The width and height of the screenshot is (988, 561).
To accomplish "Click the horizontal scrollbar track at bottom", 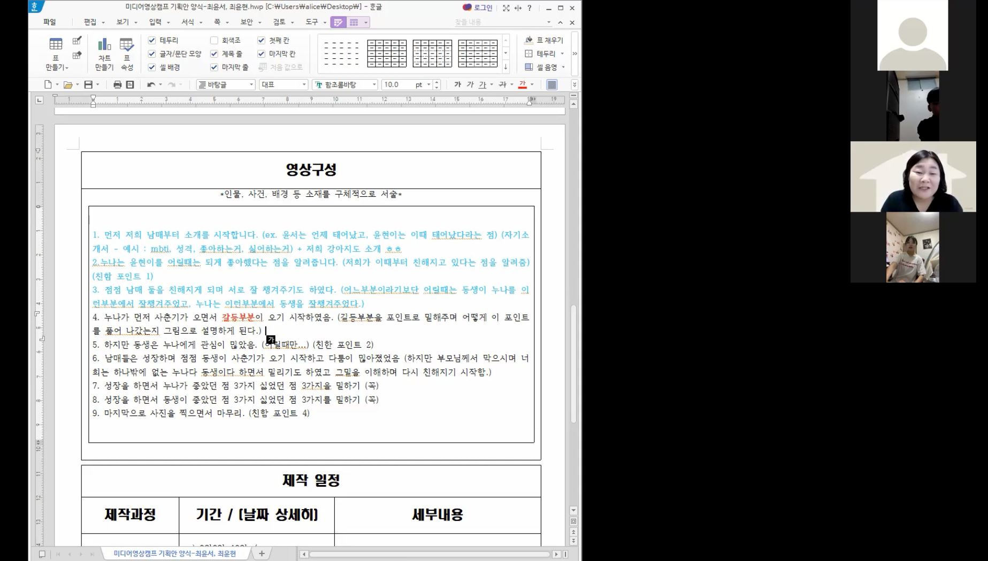I will tap(430, 554).
